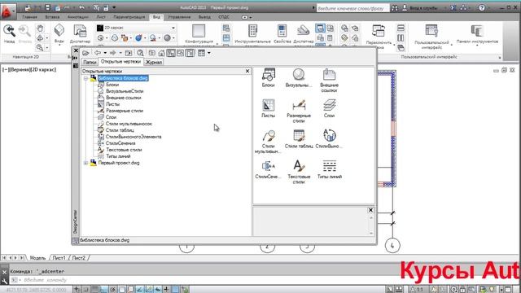Select Текстовые стили in the tree
The height and width of the screenshot is (293, 521).
point(124,150)
